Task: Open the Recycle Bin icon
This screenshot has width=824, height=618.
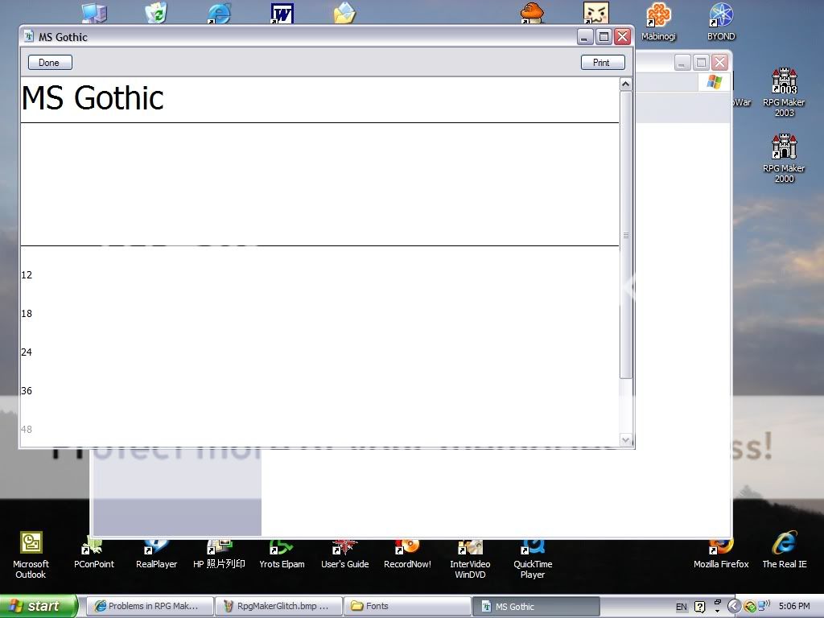Action: pyautogui.click(x=156, y=13)
